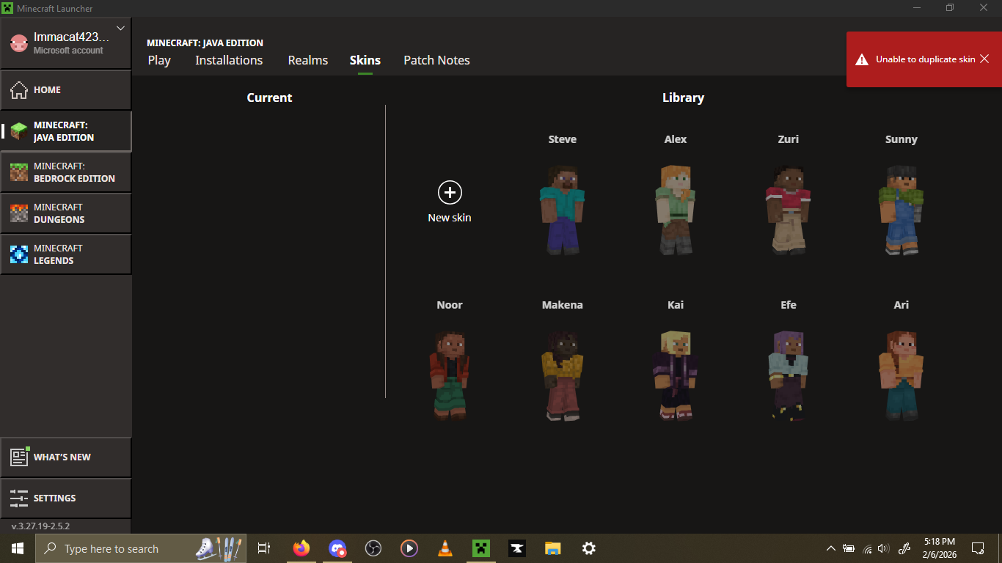Switch to the Realms tab
Image resolution: width=1002 pixels, height=563 pixels.
307,60
